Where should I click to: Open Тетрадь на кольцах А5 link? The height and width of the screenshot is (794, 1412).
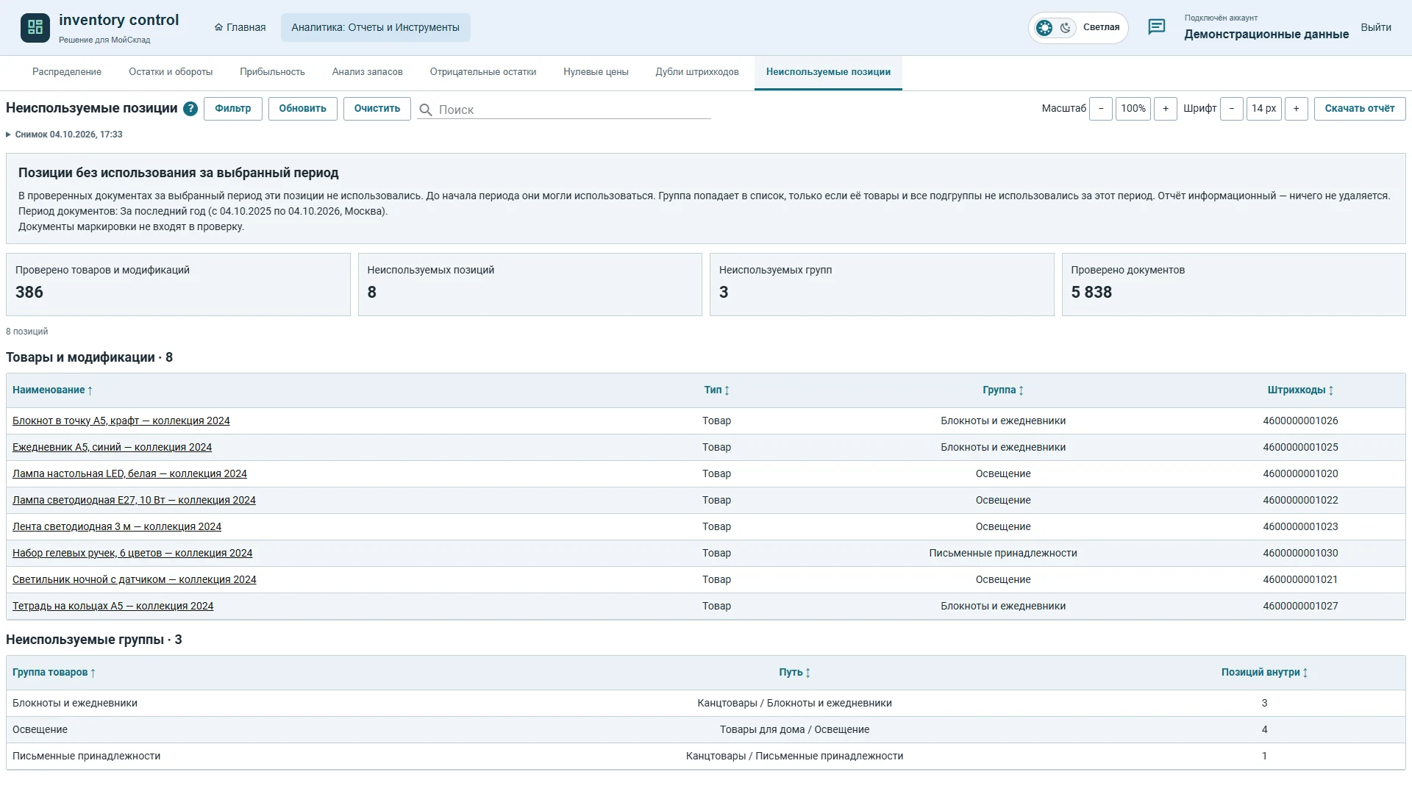pyautogui.click(x=113, y=607)
